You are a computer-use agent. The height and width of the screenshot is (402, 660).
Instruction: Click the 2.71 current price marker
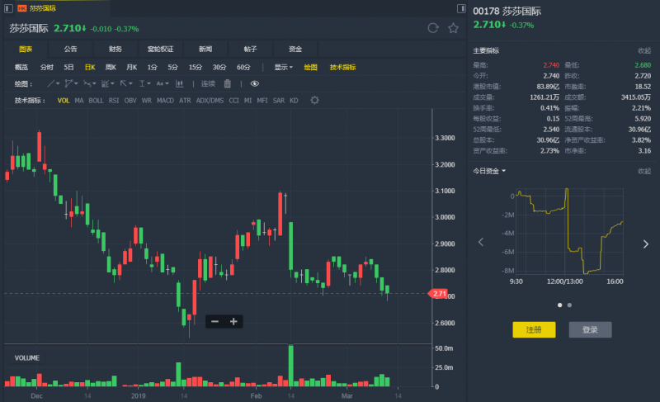click(438, 293)
